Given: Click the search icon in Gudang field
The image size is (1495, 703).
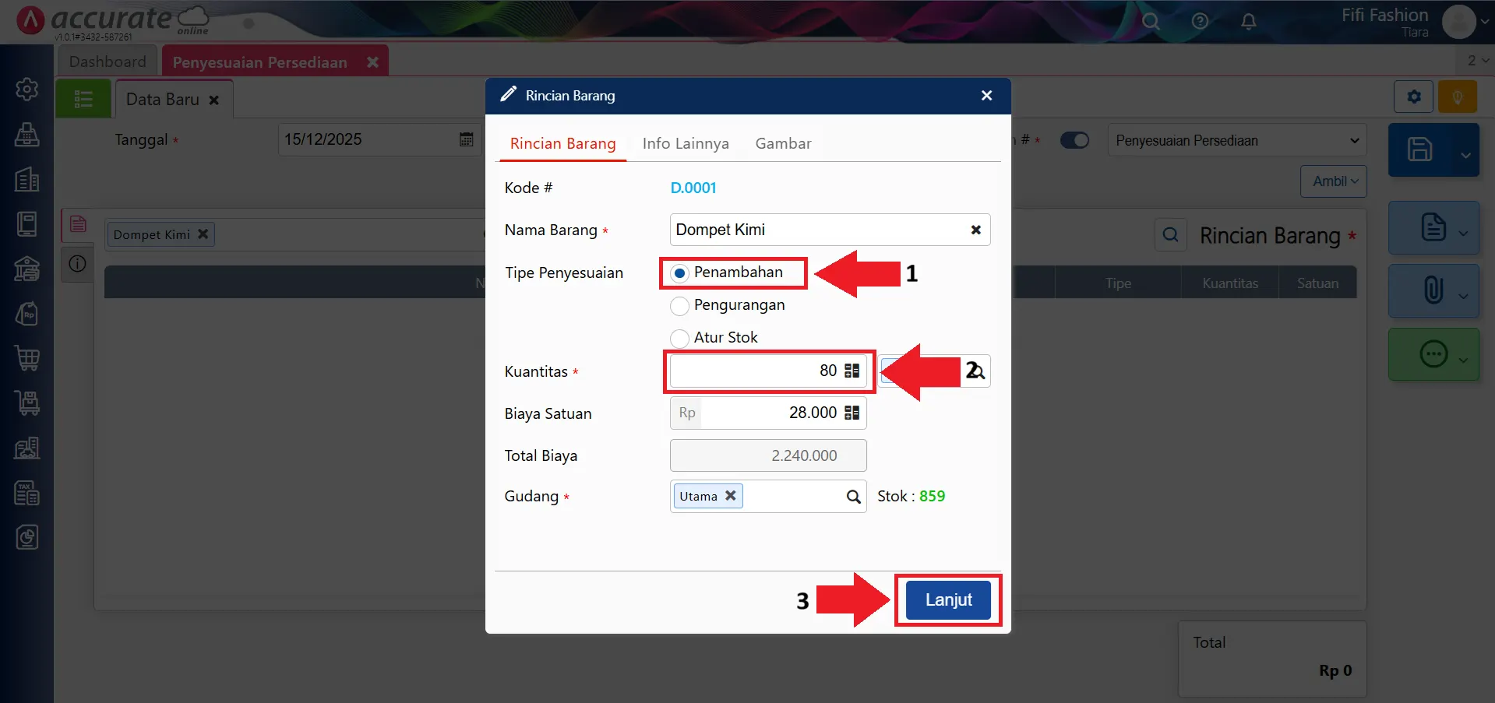Looking at the screenshot, I should coord(853,497).
